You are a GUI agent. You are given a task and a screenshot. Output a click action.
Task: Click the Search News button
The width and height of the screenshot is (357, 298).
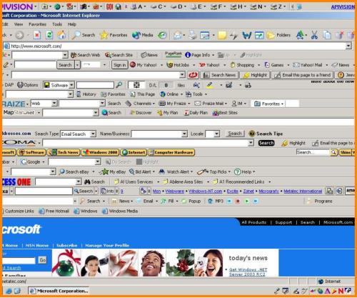pos(219,75)
